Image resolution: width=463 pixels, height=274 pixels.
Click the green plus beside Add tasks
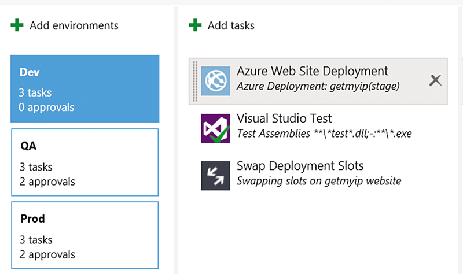click(195, 25)
